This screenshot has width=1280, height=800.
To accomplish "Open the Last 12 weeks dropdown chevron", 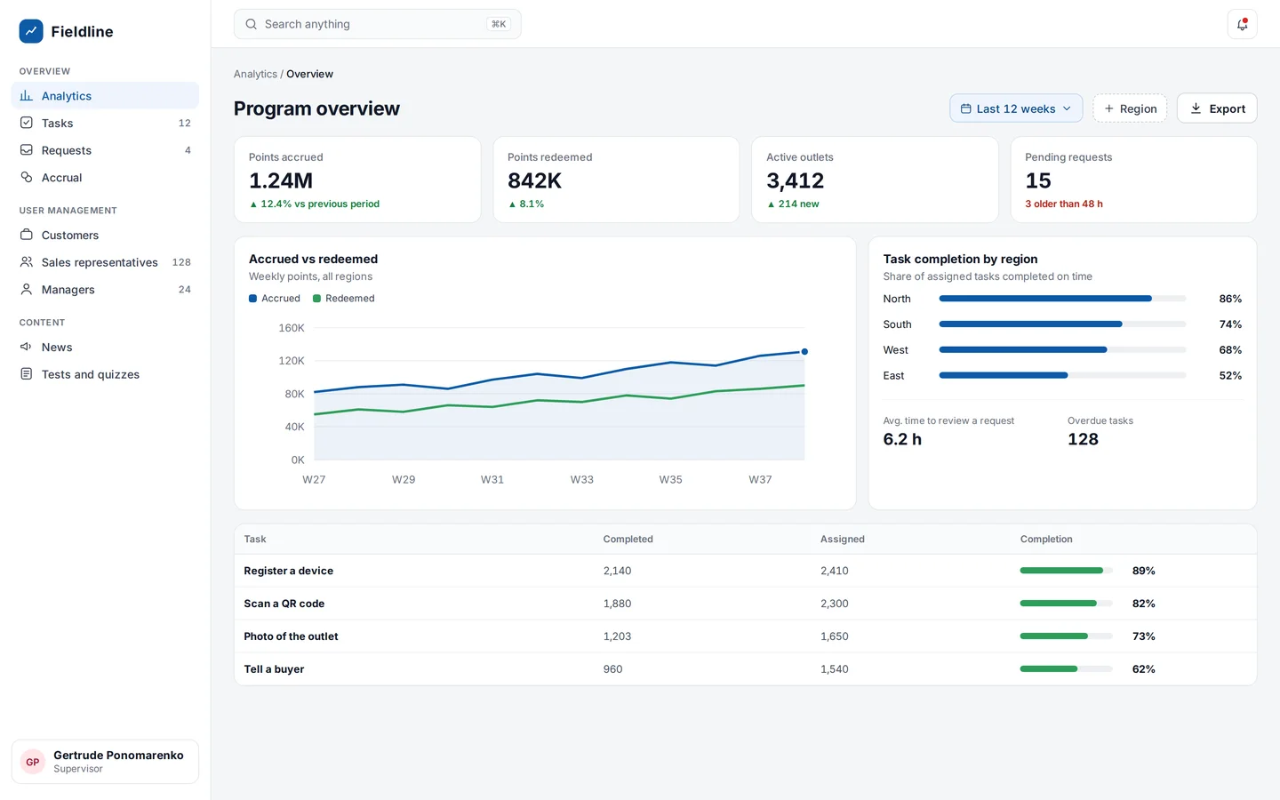I will click(x=1067, y=108).
